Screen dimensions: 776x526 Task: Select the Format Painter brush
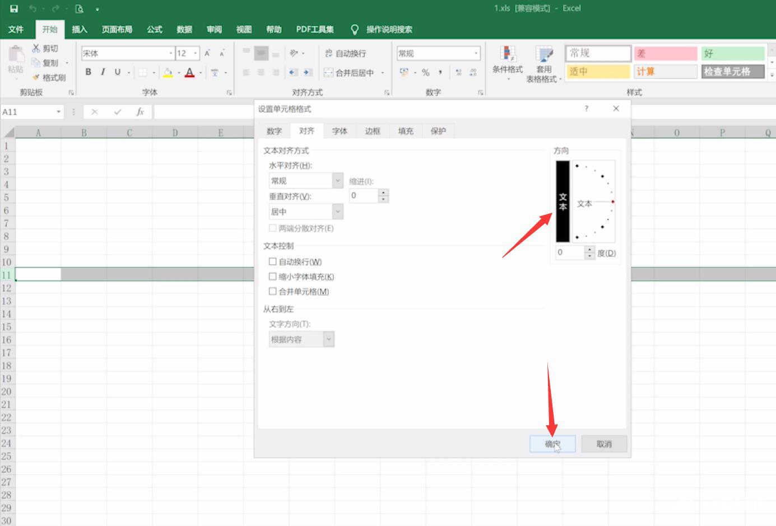click(36, 77)
